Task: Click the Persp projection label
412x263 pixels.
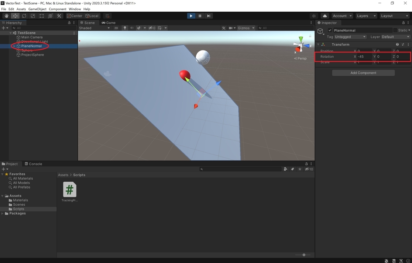Action: 300,58
